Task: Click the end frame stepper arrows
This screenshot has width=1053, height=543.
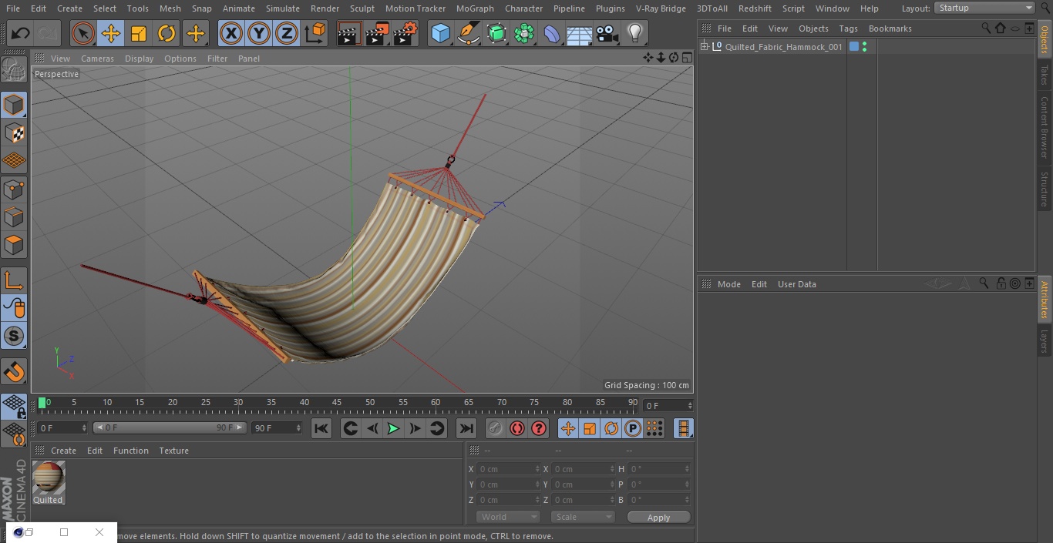Action: pos(298,427)
